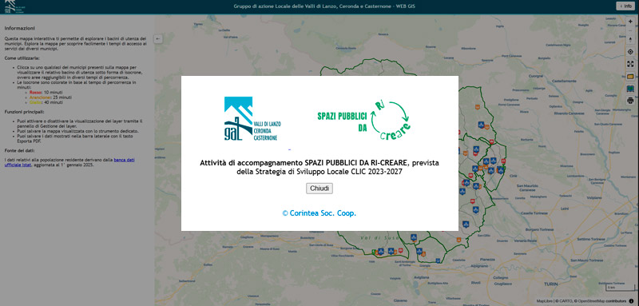Viewport: 639px width, 306px height.
Task: Select the 'Fonte dei dati:' sidebar text
Action: pos(20,150)
